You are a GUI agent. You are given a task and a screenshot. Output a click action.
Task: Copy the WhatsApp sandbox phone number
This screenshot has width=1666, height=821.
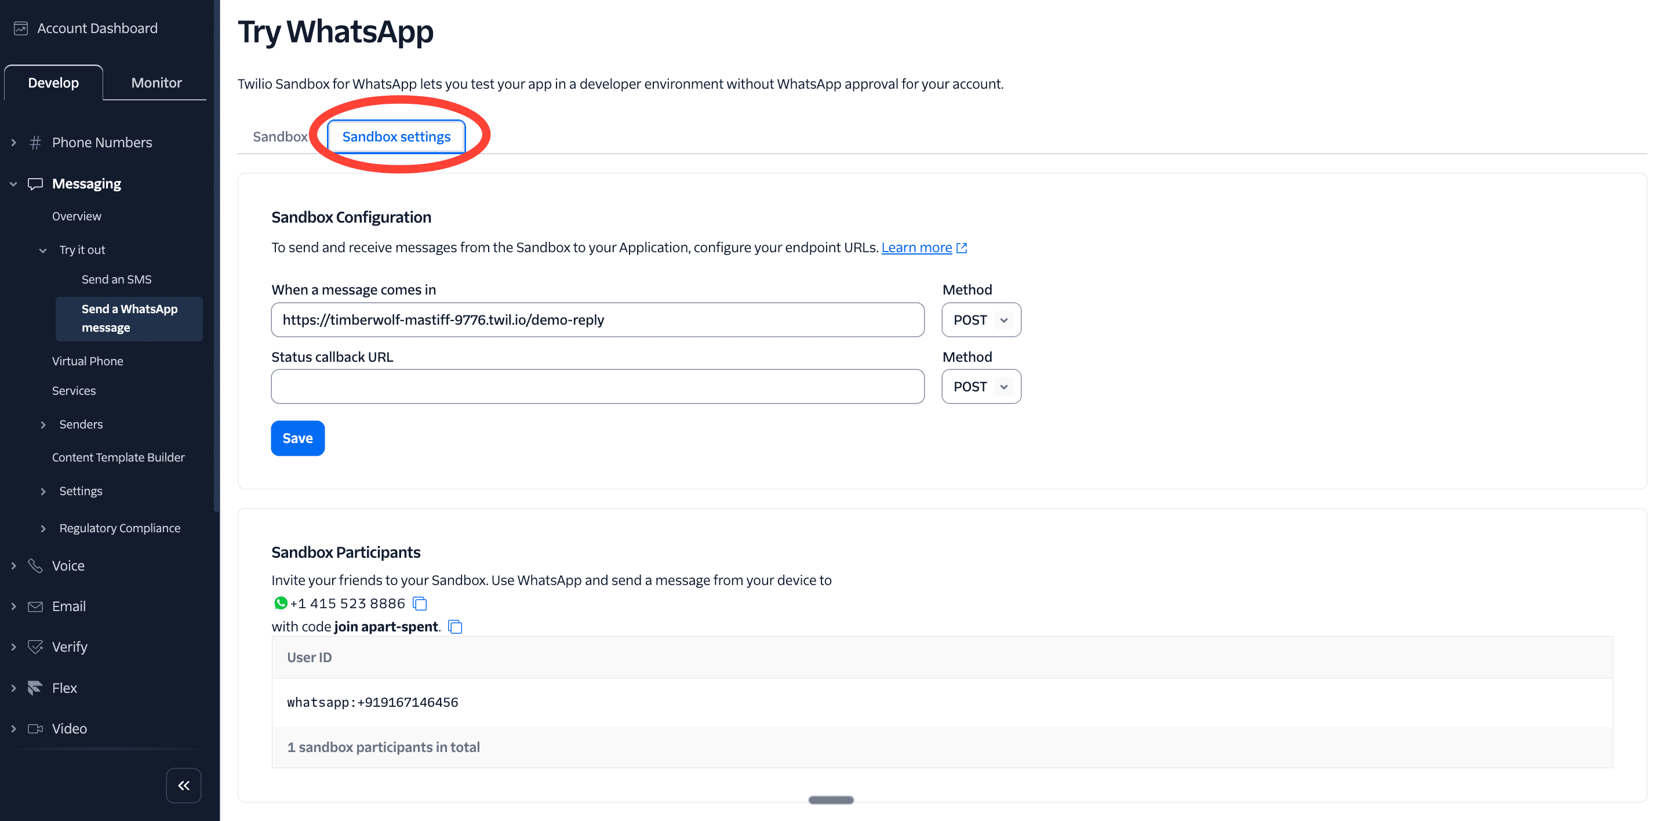point(420,604)
